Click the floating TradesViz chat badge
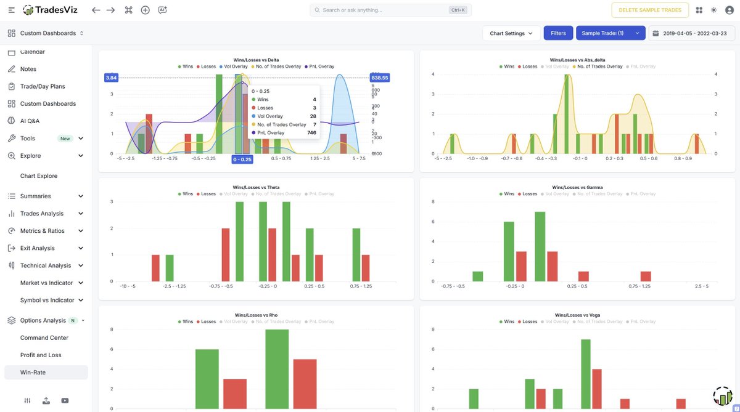This screenshot has height=412, width=740. pyautogui.click(x=723, y=396)
